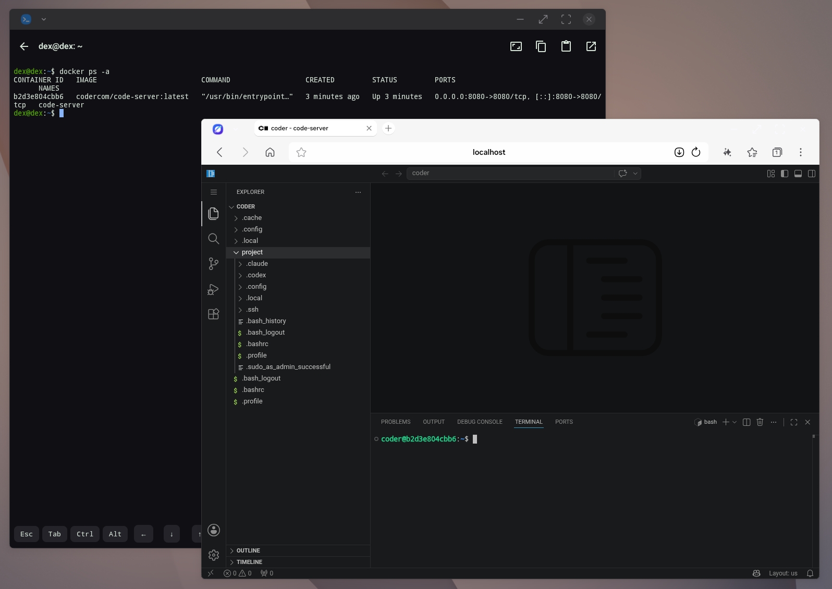This screenshot has width=832, height=589.
Task: Kill the terminal with the trash icon
Action: [760, 422]
